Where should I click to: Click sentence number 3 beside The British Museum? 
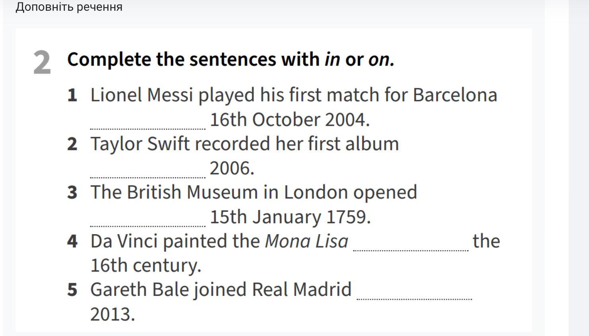coord(72,192)
